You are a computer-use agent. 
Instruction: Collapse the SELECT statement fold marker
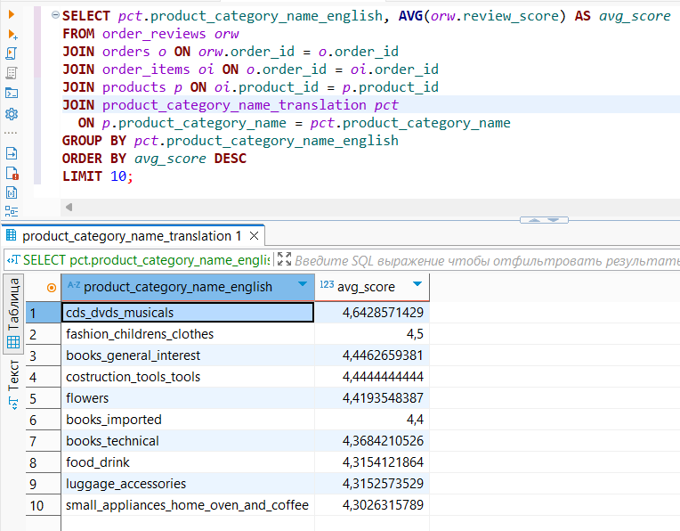point(56,16)
